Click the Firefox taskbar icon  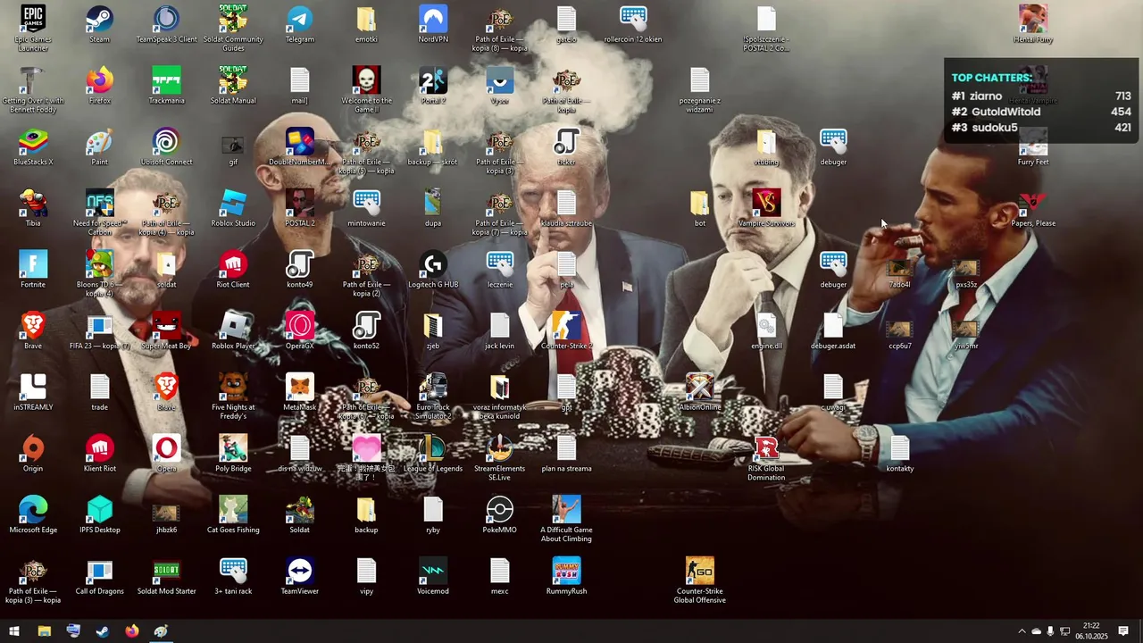pos(132,631)
